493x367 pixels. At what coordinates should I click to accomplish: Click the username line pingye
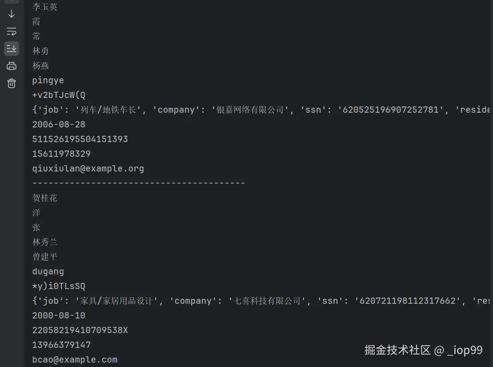pyautogui.click(x=48, y=80)
